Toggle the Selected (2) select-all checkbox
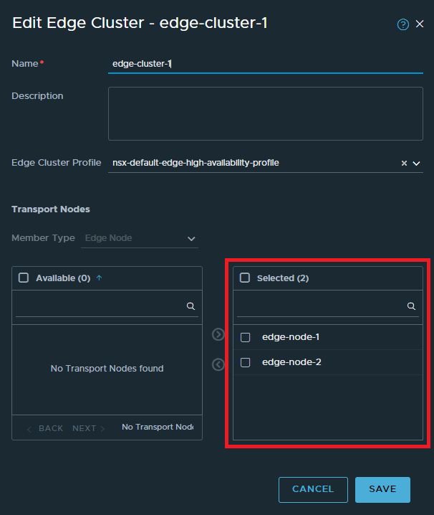This screenshot has width=434, height=515. (245, 278)
